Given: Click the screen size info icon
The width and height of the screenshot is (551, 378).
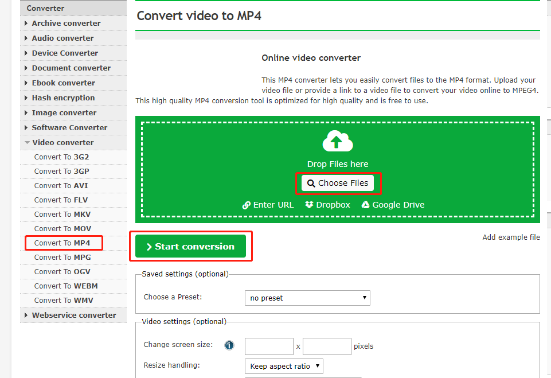Looking at the screenshot, I should coord(229,345).
